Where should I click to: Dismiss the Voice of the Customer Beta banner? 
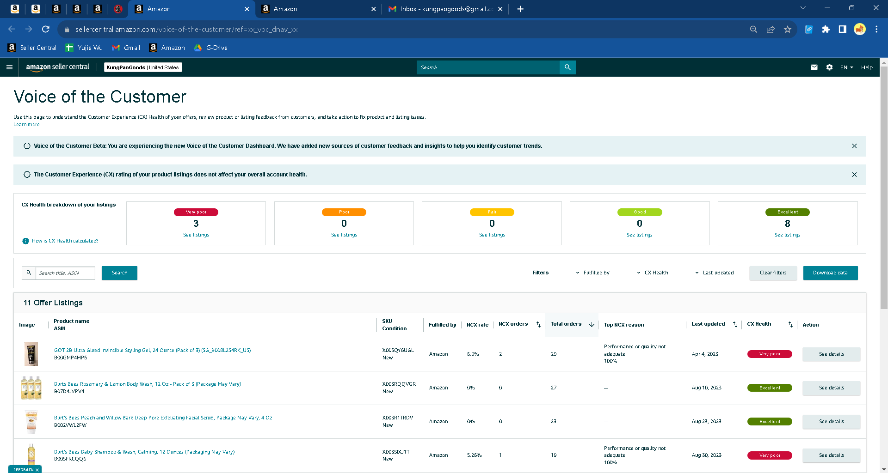(x=854, y=146)
